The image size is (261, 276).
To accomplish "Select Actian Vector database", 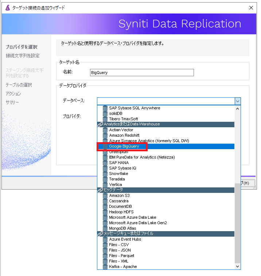I will pyautogui.click(x=166, y=130).
